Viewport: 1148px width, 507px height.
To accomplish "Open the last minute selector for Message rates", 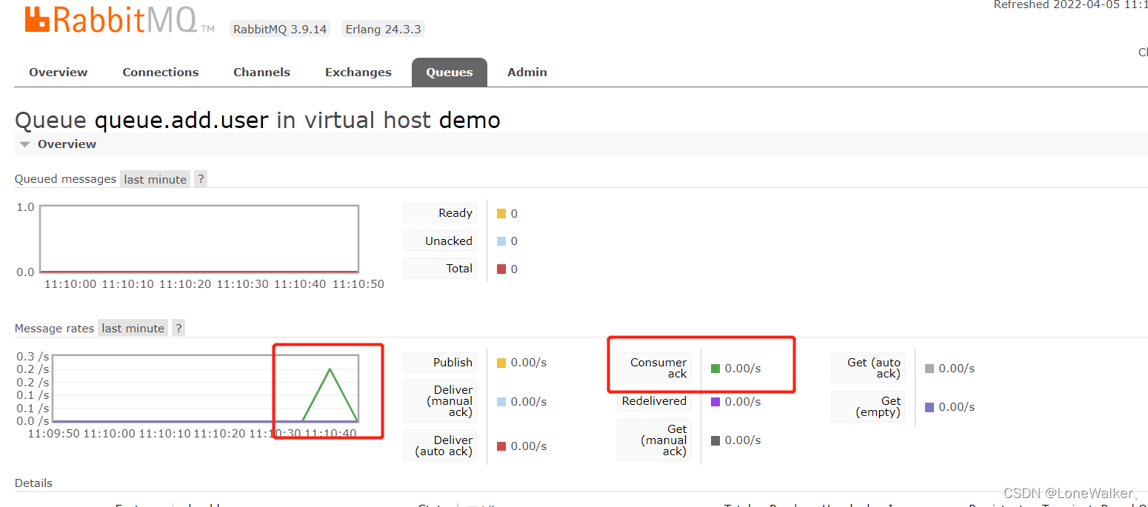I will click(132, 327).
